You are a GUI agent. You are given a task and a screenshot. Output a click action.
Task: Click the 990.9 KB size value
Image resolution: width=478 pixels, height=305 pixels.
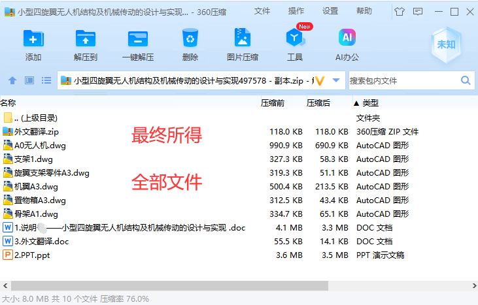(286, 145)
